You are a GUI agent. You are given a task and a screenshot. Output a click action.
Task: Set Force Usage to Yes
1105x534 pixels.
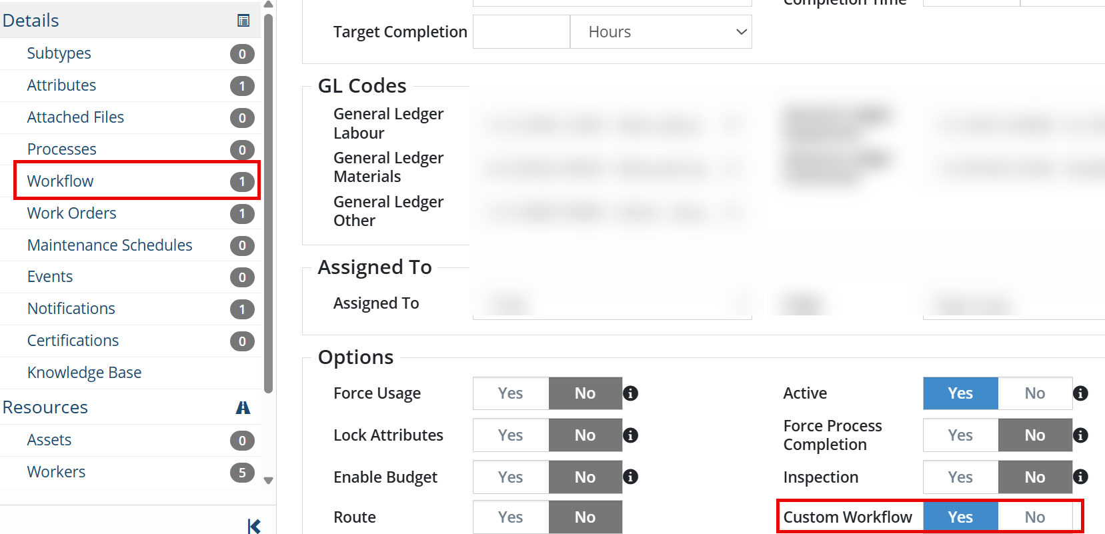(x=511, y=393)
